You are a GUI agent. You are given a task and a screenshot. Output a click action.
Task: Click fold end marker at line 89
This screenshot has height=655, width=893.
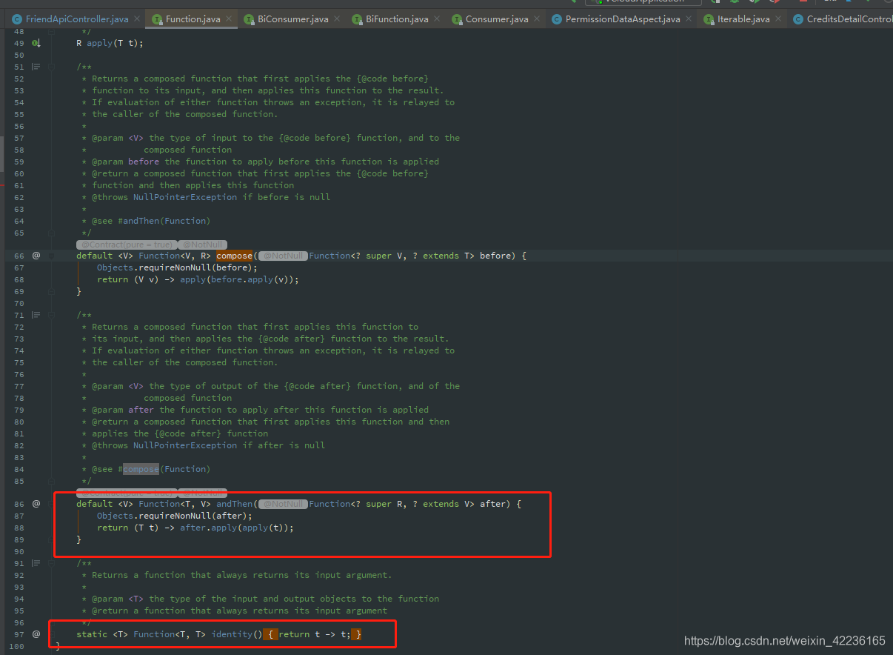pyautogui.click(x=52, y=539)
